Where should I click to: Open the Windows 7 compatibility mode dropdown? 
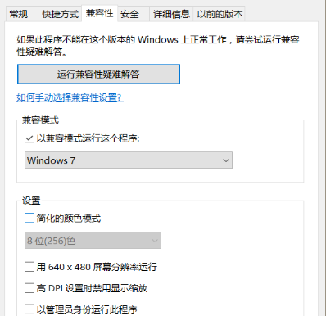pos(129,160)
